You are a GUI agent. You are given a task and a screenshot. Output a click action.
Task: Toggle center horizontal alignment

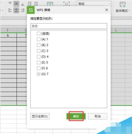tap(16, 10)
